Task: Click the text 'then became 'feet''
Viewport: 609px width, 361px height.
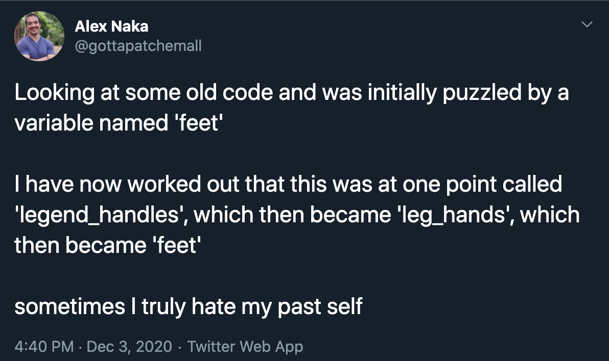Action: pos(108,245)
